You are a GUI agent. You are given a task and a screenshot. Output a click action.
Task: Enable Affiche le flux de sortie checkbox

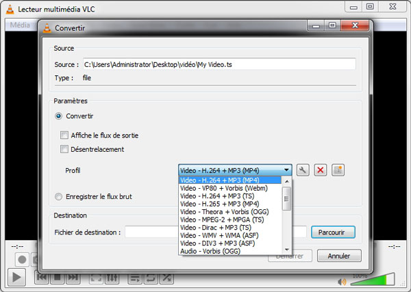[64, 135]
